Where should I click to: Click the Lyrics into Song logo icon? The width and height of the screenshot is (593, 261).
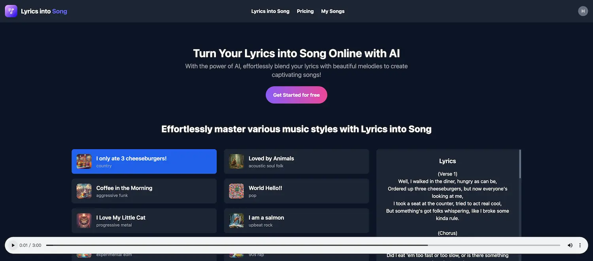point(11,11)
